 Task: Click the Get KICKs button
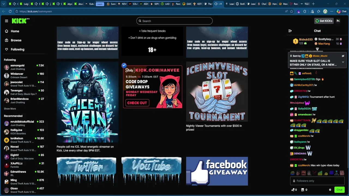(324, 21)
